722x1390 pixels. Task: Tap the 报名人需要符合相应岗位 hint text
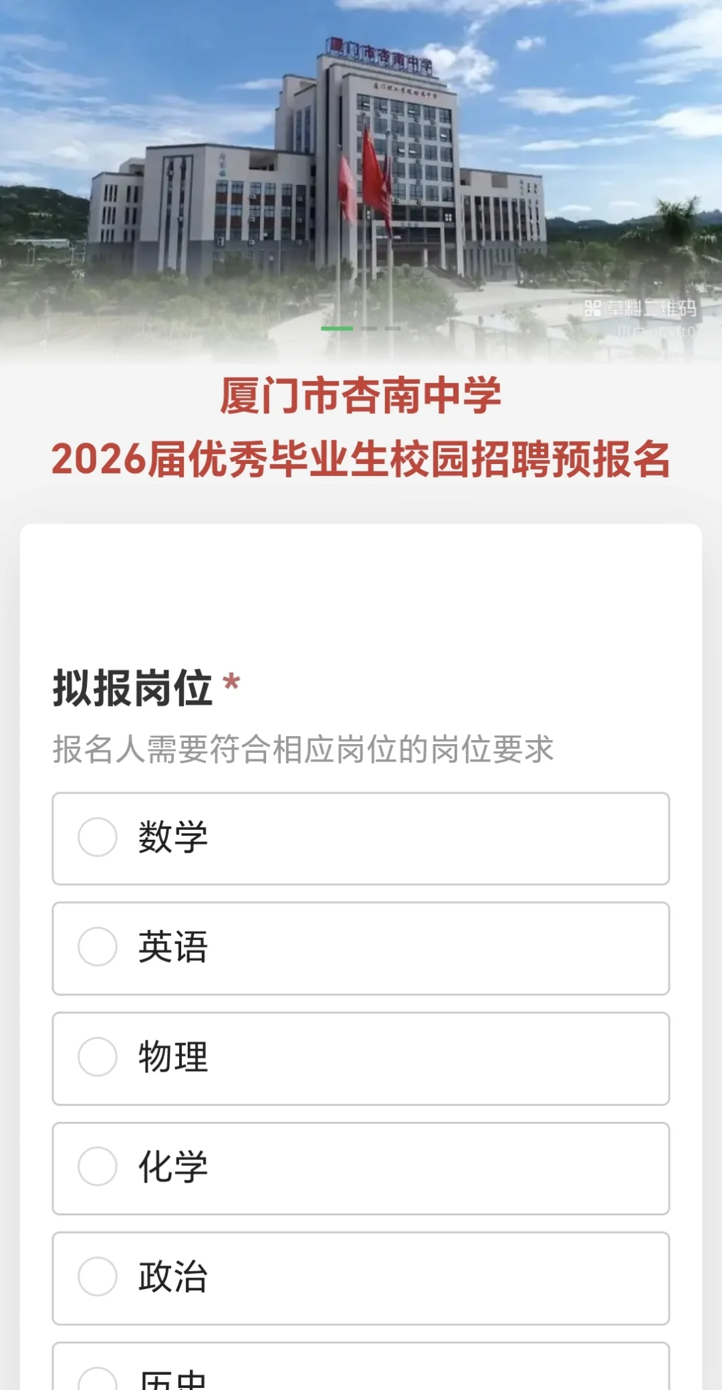coord(304,749)
